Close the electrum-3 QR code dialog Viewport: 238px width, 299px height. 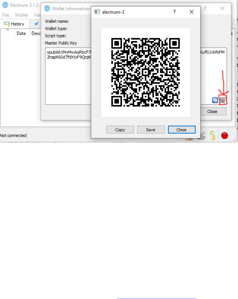(182, 130)
